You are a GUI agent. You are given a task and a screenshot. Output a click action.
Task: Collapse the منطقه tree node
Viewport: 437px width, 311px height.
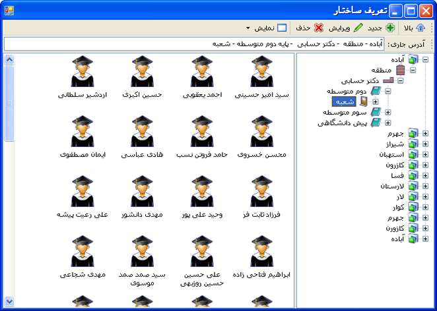[413, 70]
